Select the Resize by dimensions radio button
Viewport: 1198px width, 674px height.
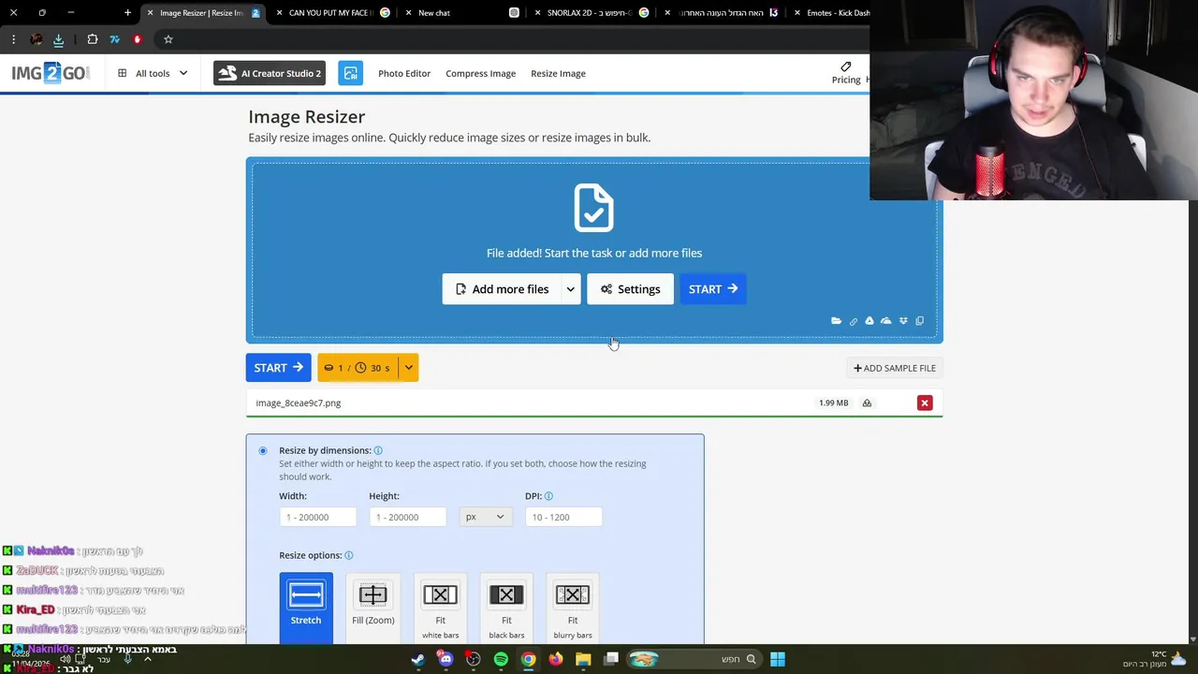click(x=263, y=450)
